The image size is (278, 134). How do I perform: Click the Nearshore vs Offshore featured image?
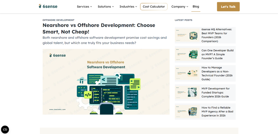point(106,82)
